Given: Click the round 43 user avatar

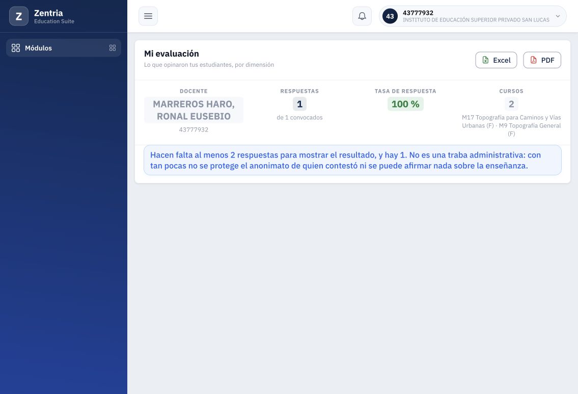Looking at the screenshot, I should click(390, 16).
